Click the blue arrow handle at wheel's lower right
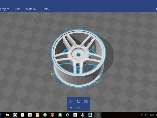The height and width of the screenshot is (118, 157). (x=97, y=81)
